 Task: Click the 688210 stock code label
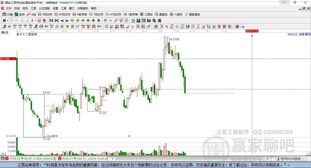(x=292, y=34)
